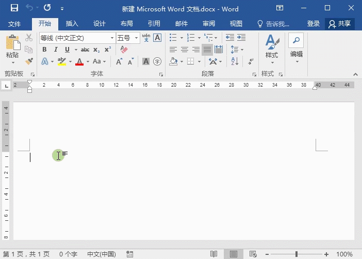
Task: Click the 共享 share button
Action: coord(340,24)
